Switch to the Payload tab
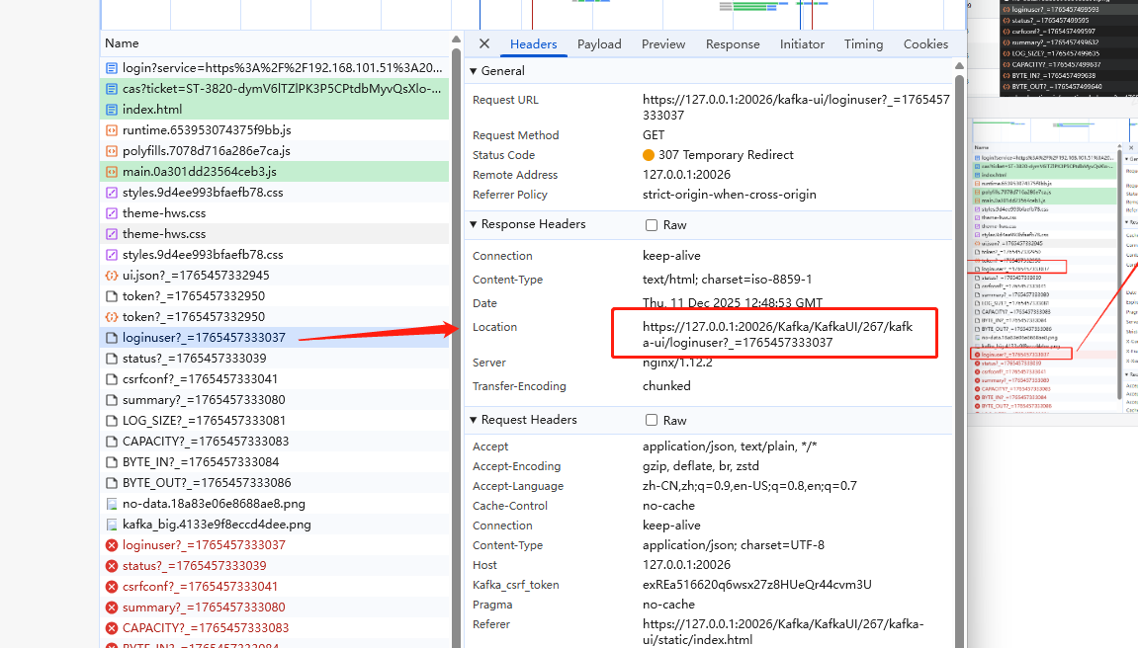Screen dimensions: 1138x648 click(599, 44)
